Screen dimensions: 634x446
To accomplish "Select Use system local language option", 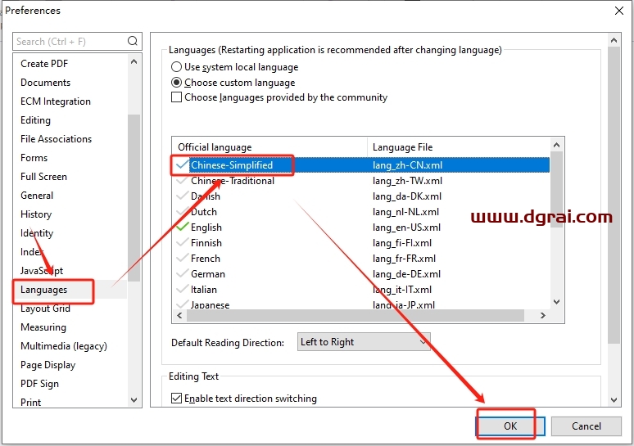I will click(176, 67).
